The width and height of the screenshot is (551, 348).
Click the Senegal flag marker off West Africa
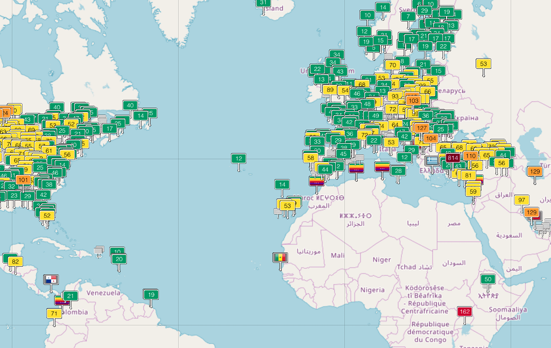point(281,258)
